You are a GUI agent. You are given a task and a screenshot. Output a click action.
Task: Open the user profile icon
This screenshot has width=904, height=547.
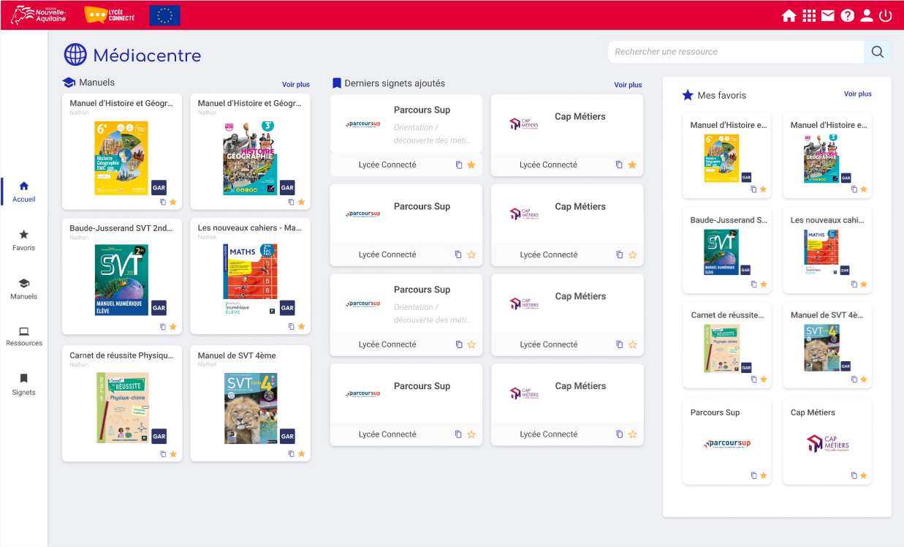(866, 15)
